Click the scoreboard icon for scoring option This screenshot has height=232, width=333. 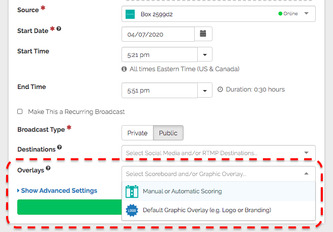pyautogui.click(x=132, y=191)
